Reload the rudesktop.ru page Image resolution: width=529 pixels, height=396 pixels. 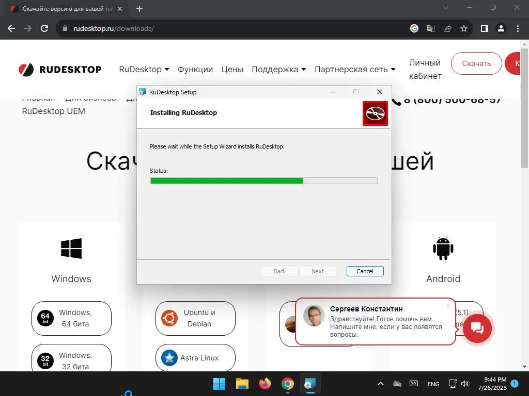click(44, 29)
